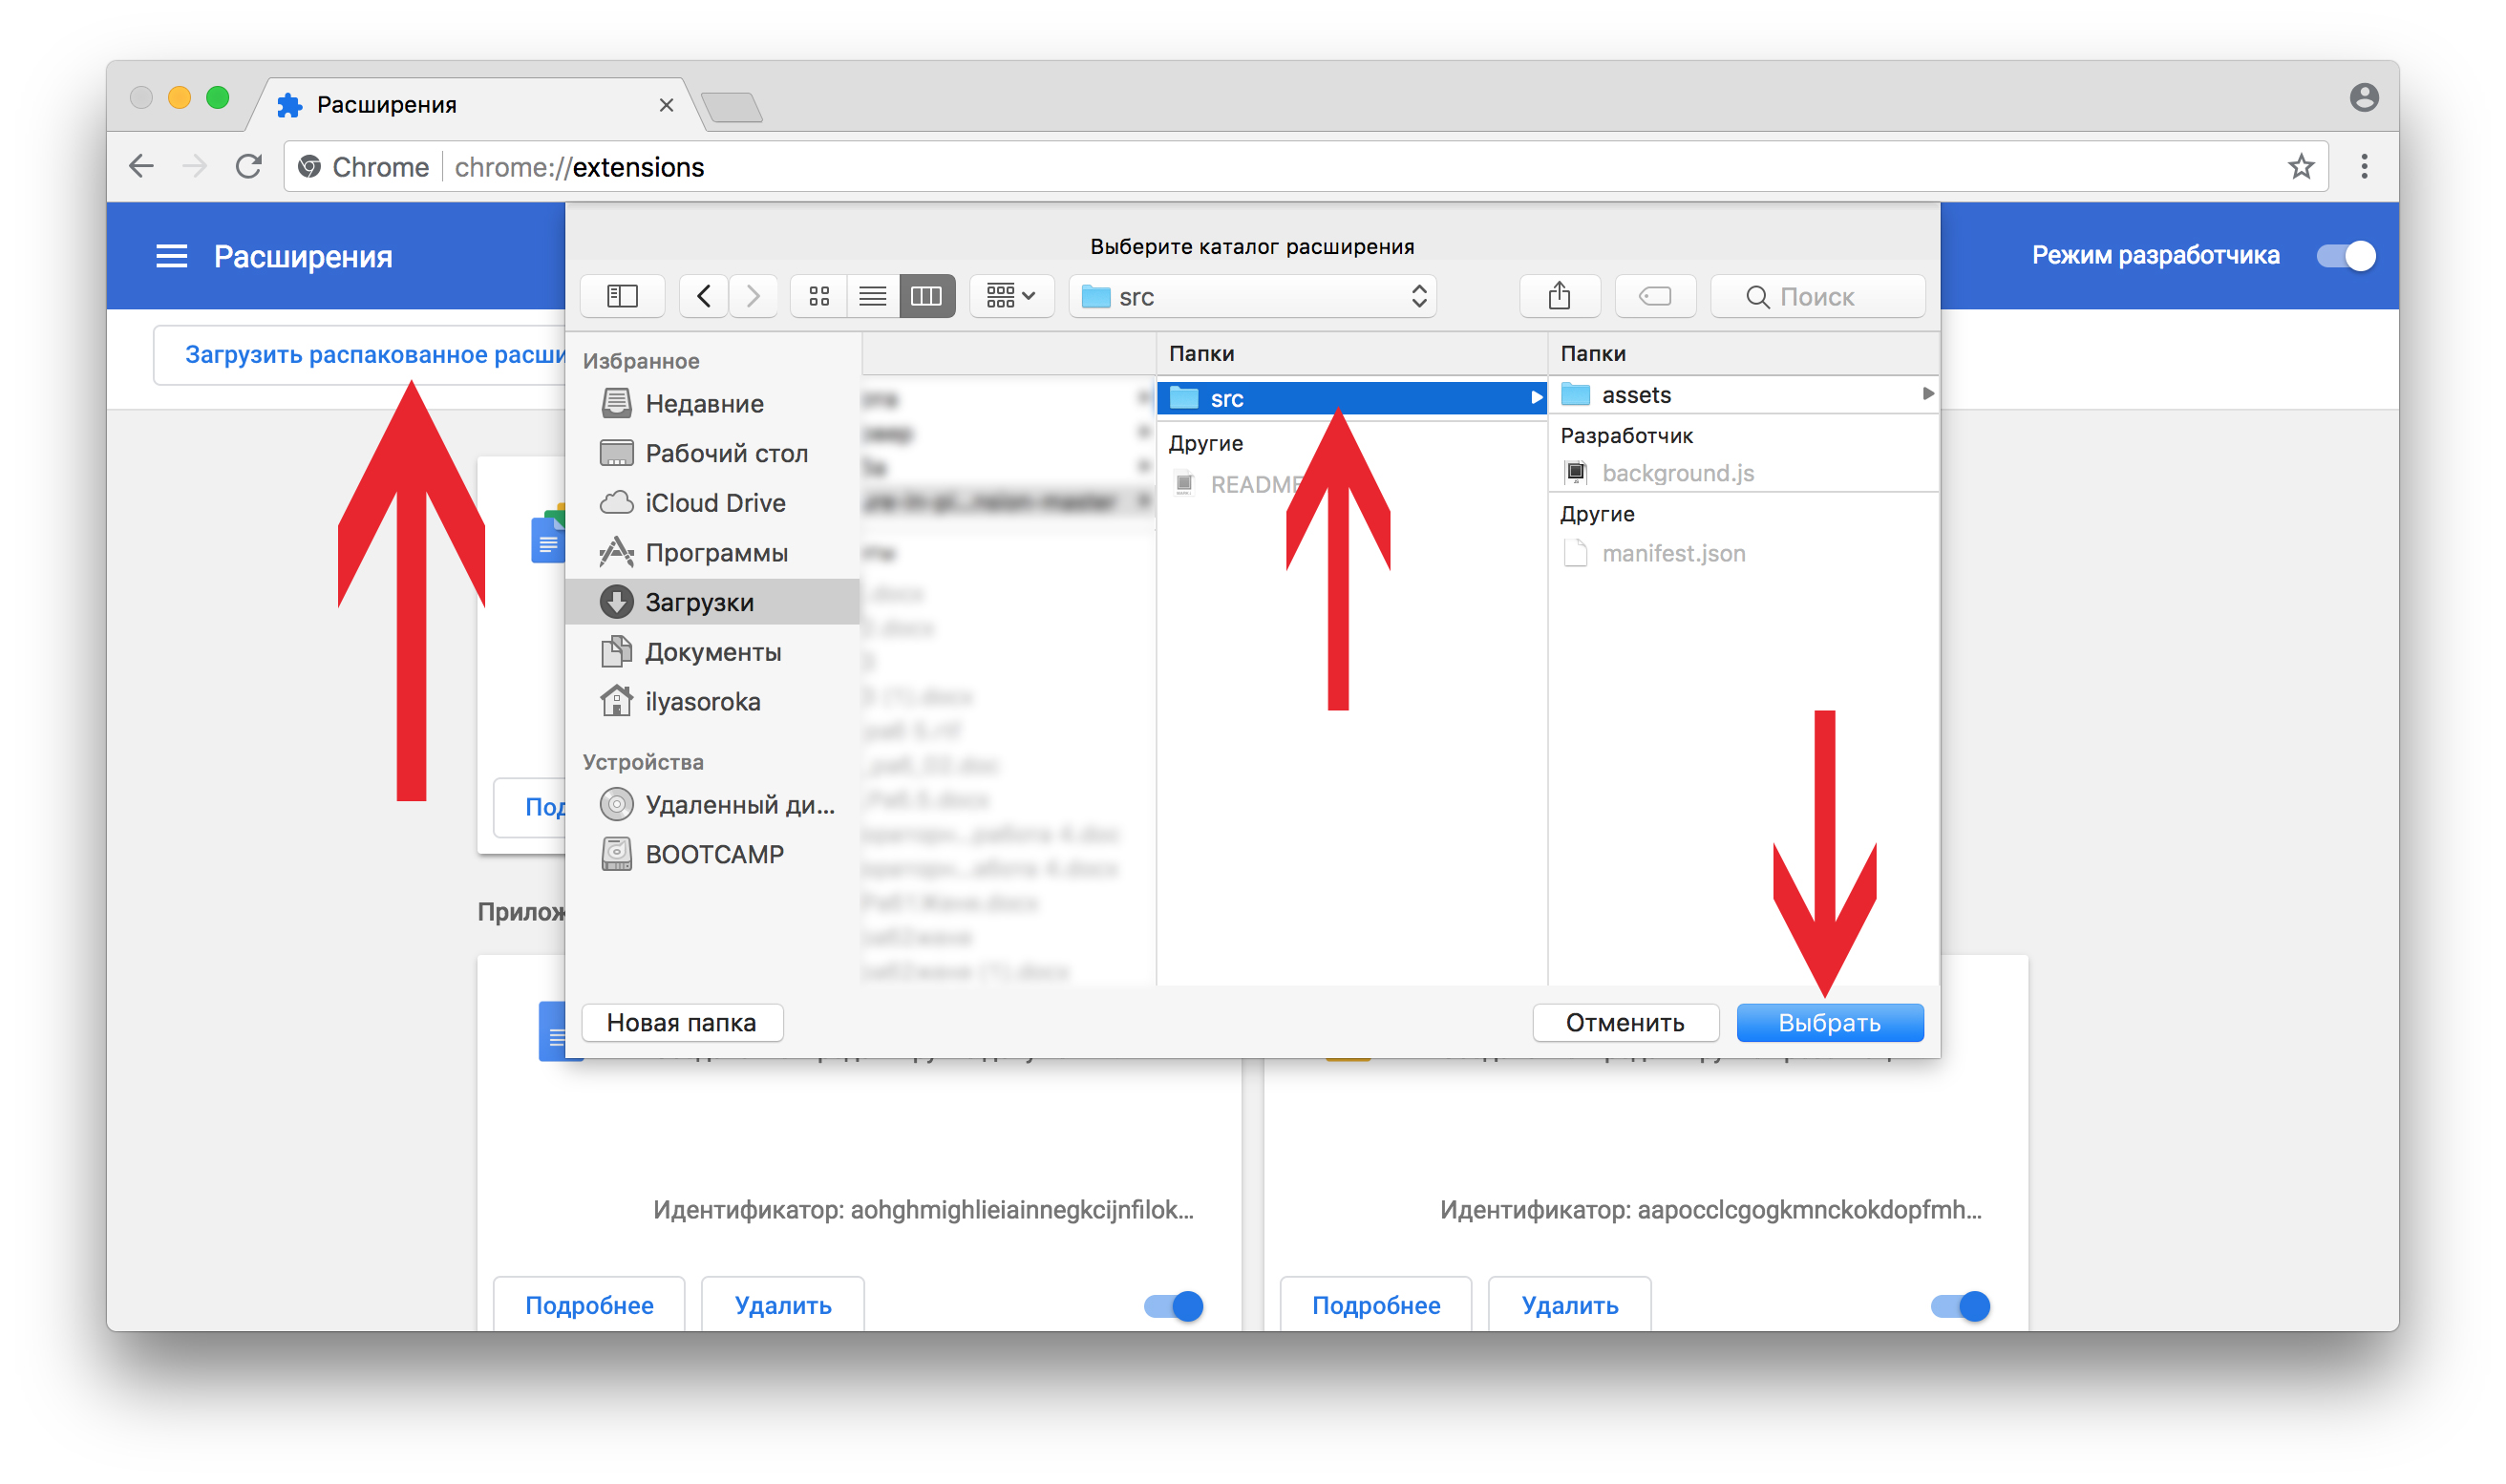Screen dimensions: 2506x1484
Task: Open Документы in the sidebar
Action: click(713, 652)
